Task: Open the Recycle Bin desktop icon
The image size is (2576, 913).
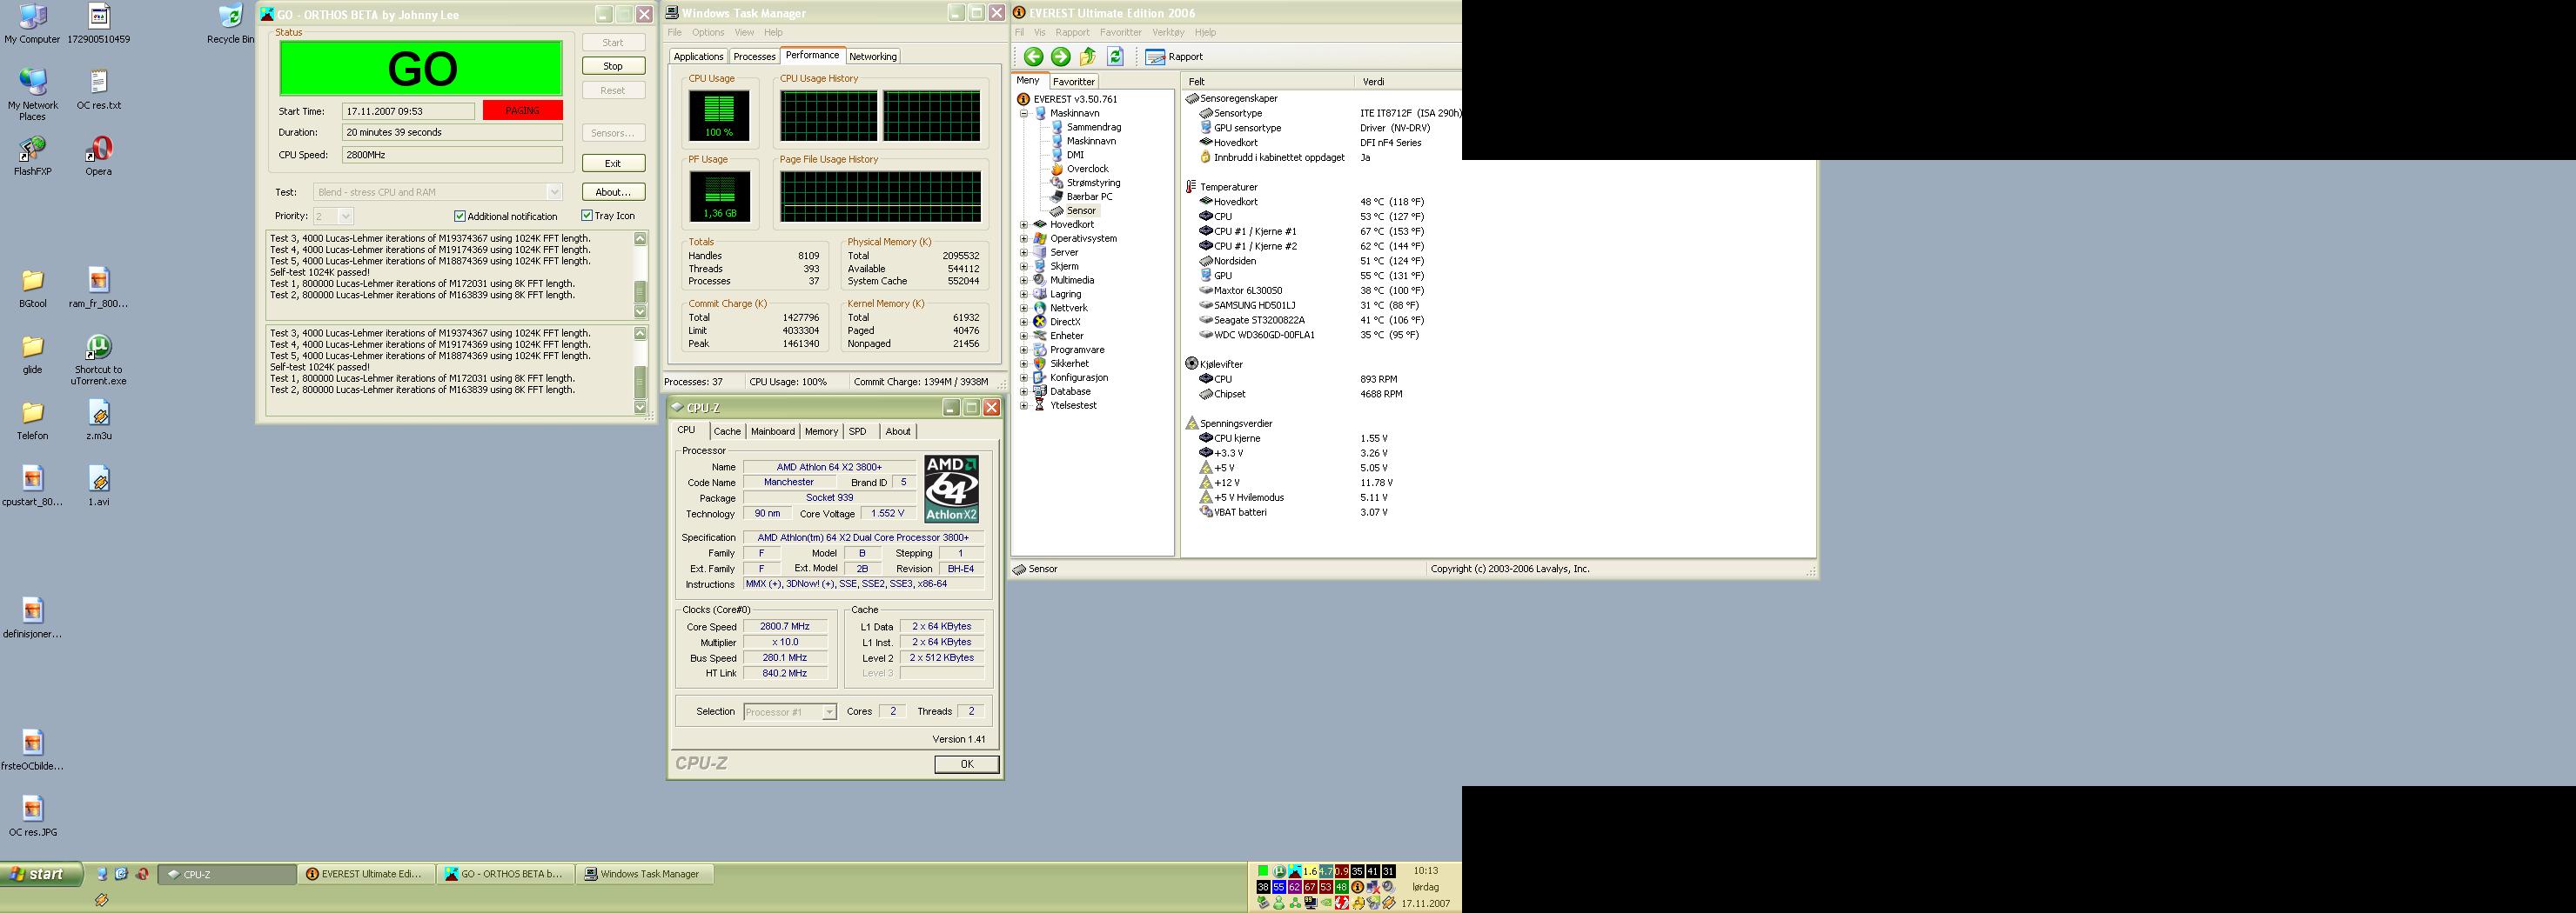Action: click(x=231, y=24)
